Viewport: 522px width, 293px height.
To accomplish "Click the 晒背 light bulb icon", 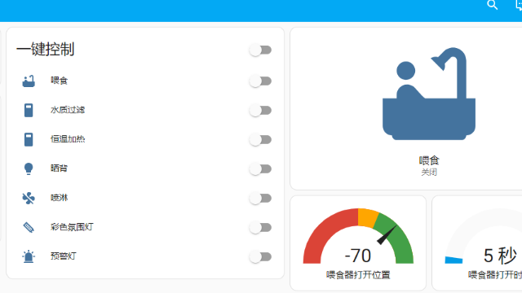I will (x=29, y=168).
